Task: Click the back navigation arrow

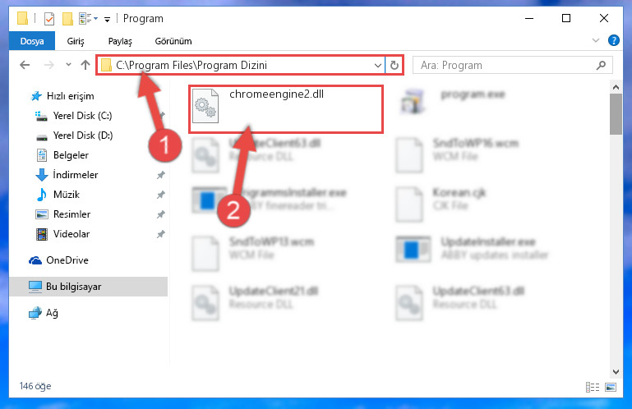Action: (25, 65)
